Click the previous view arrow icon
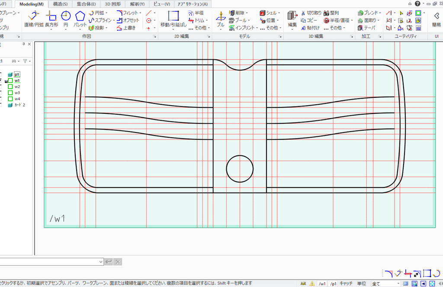The width and height of the screenshot is (443, 287). (x=423, y=284)
